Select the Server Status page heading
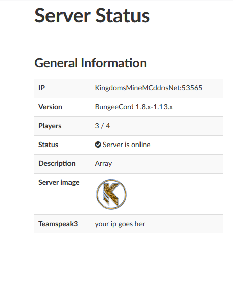The image size is (233, 288). click(x=92, y=16)
